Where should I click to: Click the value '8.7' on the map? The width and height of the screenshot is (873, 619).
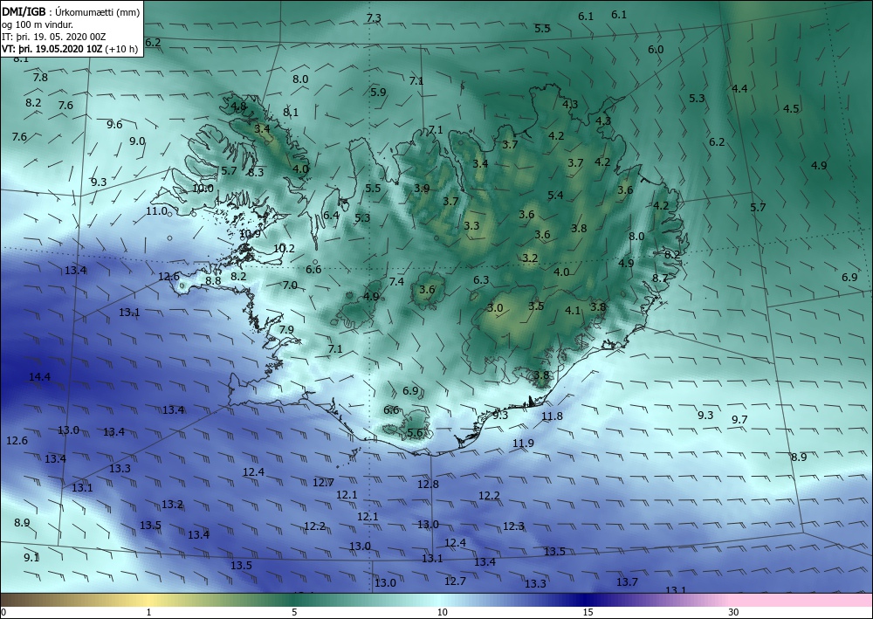click(660, 278)
